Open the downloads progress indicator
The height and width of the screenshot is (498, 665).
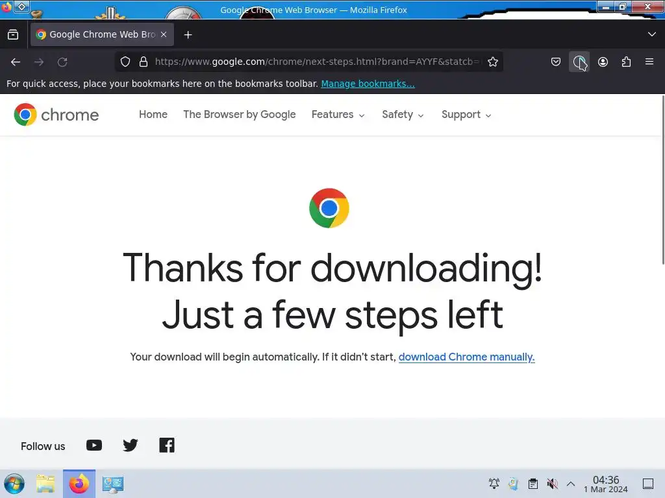(x=579, y=62)
